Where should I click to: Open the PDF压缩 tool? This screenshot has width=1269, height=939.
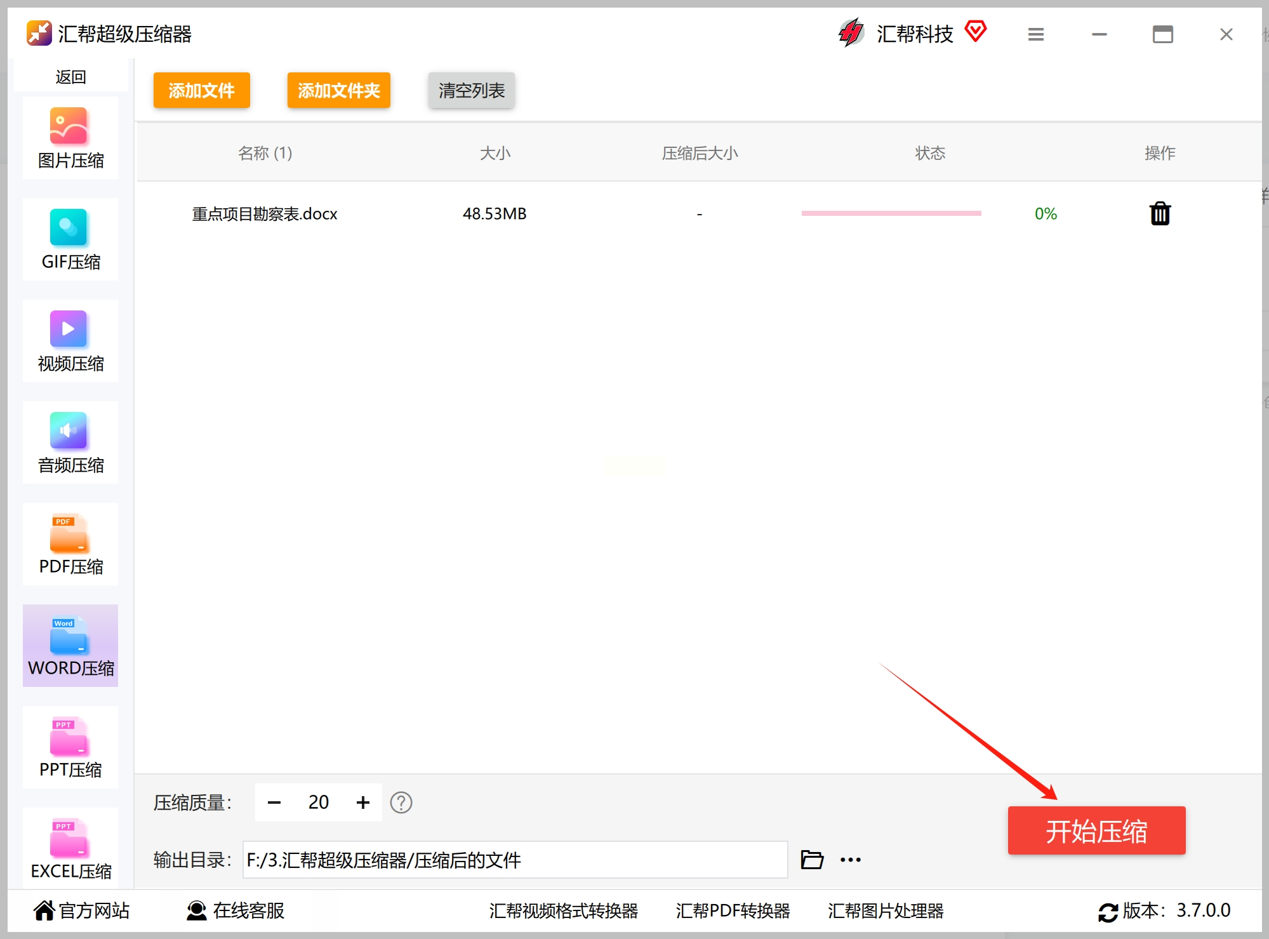70,544
